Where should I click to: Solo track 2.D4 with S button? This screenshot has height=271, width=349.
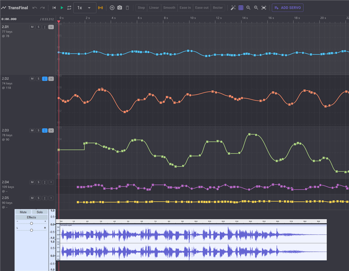pos(39,182)
